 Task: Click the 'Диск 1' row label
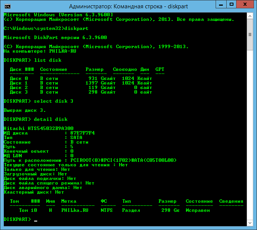pos(19,83)
